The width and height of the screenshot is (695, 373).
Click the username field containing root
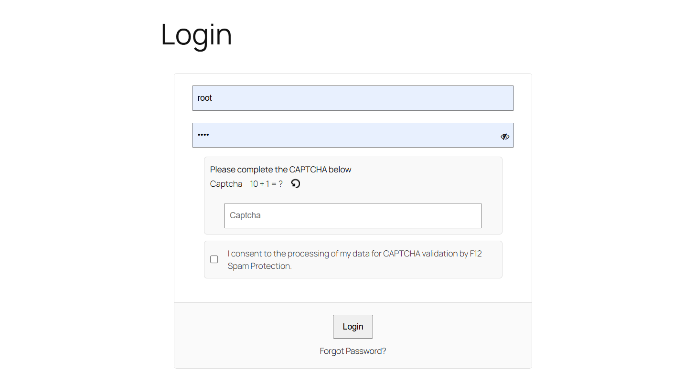click(353, 98)
